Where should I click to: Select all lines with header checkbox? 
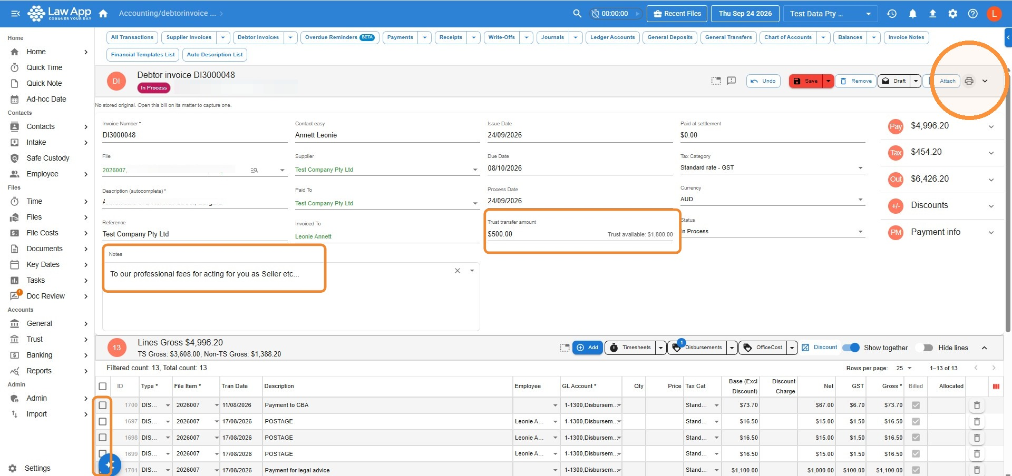tap(103, 386)
